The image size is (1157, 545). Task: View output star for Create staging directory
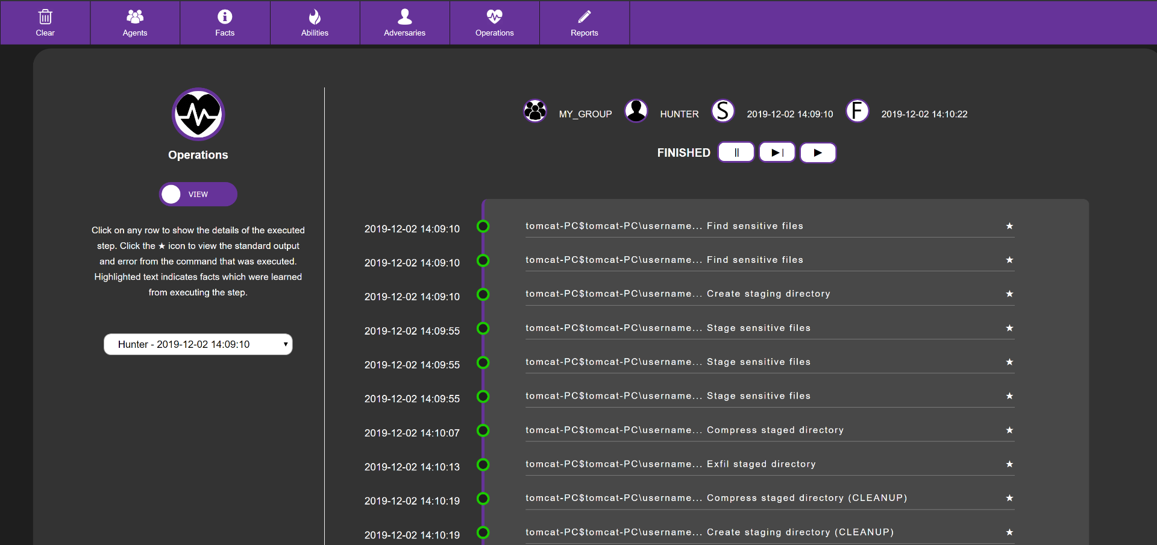(1009, 294)
